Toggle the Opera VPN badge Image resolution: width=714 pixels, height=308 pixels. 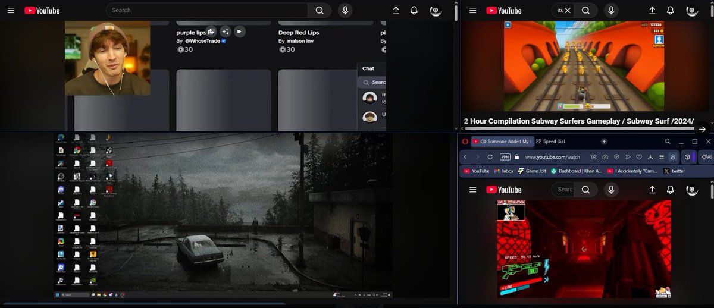[x=505, y=157]
